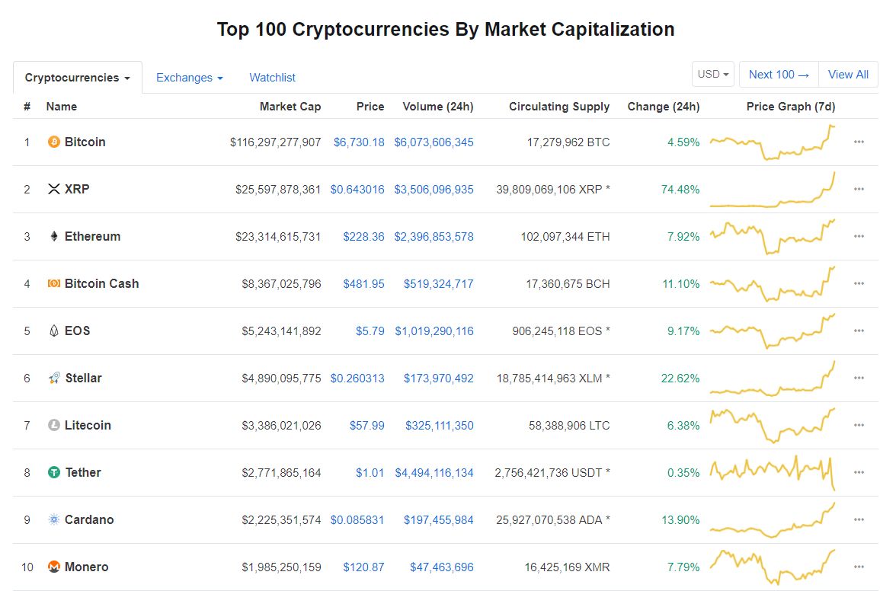Open the Cryptocurrencies dropdown
Screen dimensions: 880x591
(x=78, y=77)
